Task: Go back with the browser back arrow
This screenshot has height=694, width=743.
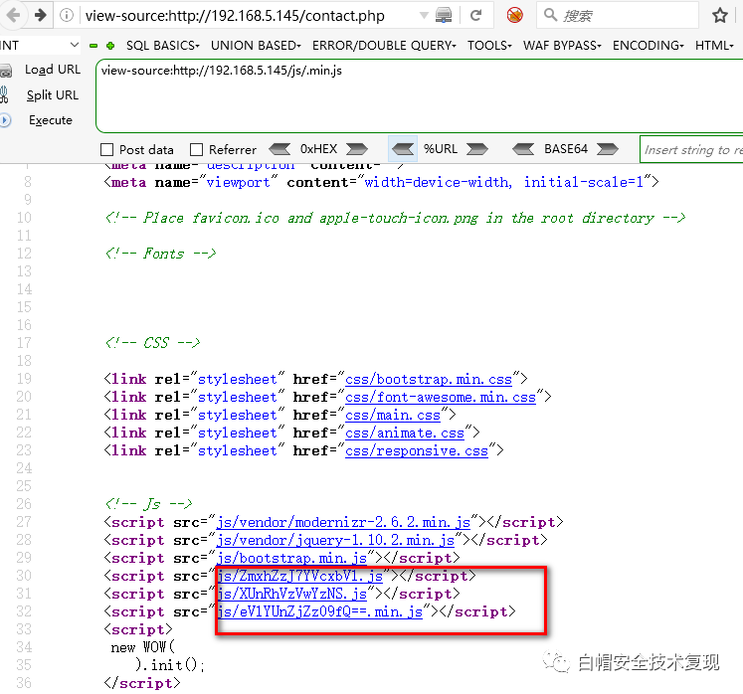Action: 13,15
